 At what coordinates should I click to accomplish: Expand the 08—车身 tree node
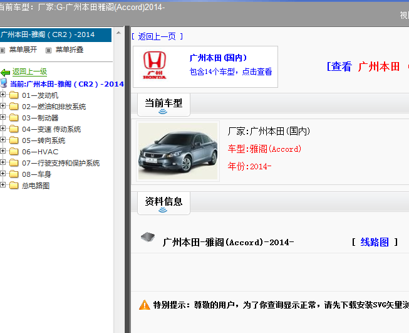[x=3, y=174]
